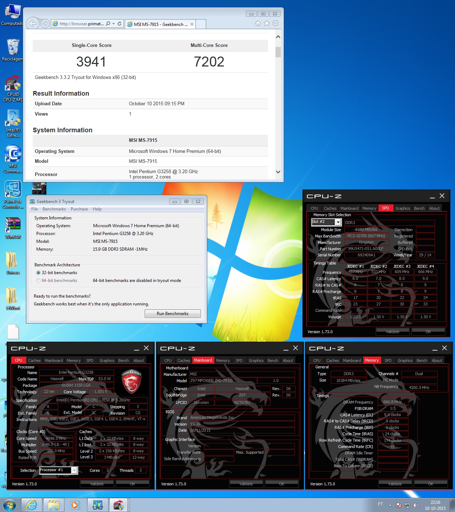This screenshot has height=512, width=455.
Task: Open the address bar dropdown arrow
Action: 113,24
